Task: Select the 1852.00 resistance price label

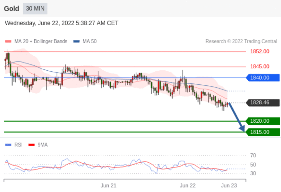Action: click(260, 52)
